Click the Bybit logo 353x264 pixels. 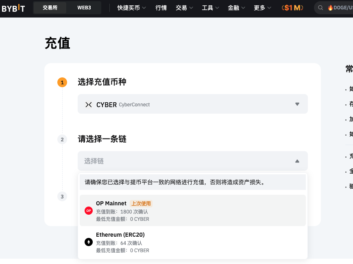point(13,8)
